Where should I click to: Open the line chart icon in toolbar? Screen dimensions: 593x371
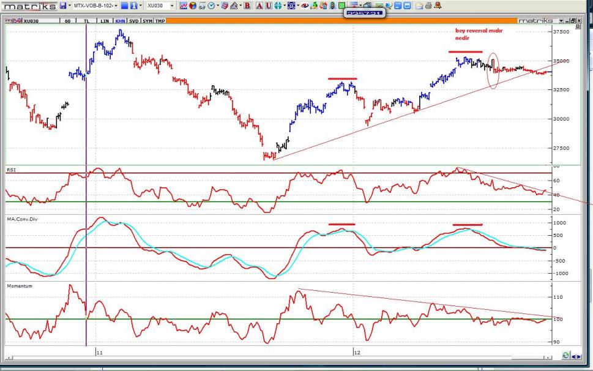(x=183, y=6)
